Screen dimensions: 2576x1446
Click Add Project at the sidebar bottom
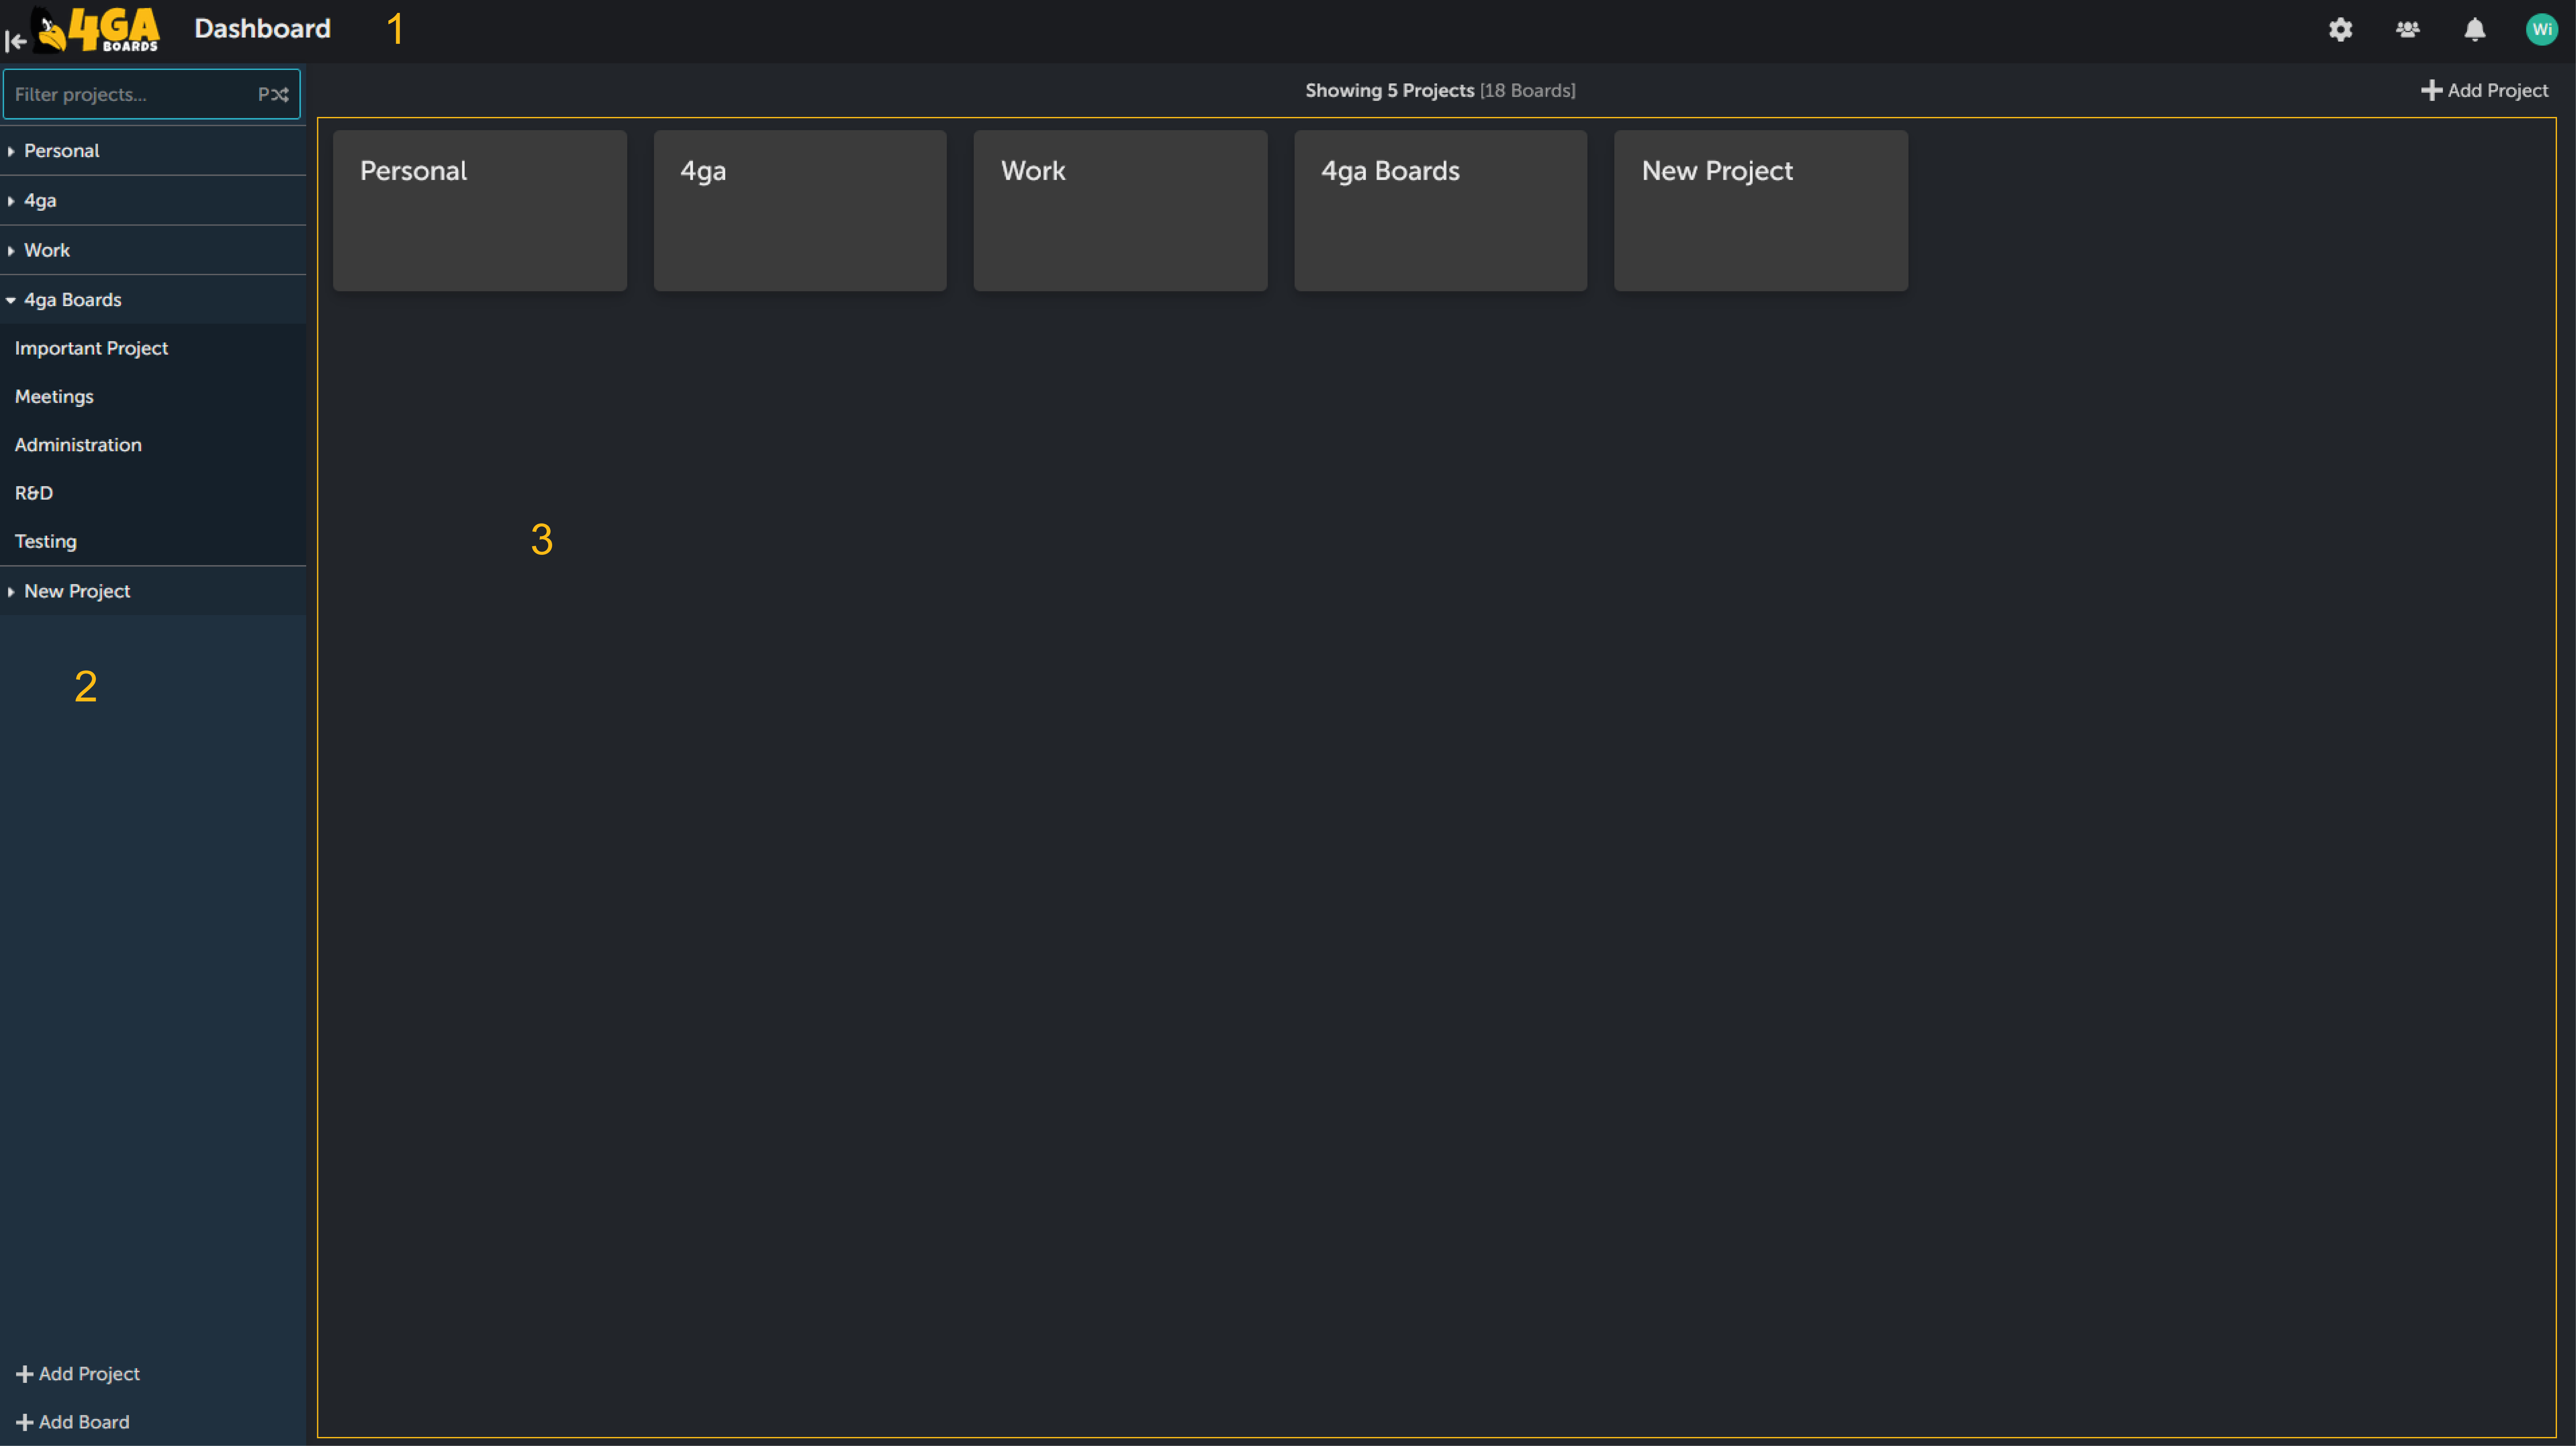(x=78, y=1374)
